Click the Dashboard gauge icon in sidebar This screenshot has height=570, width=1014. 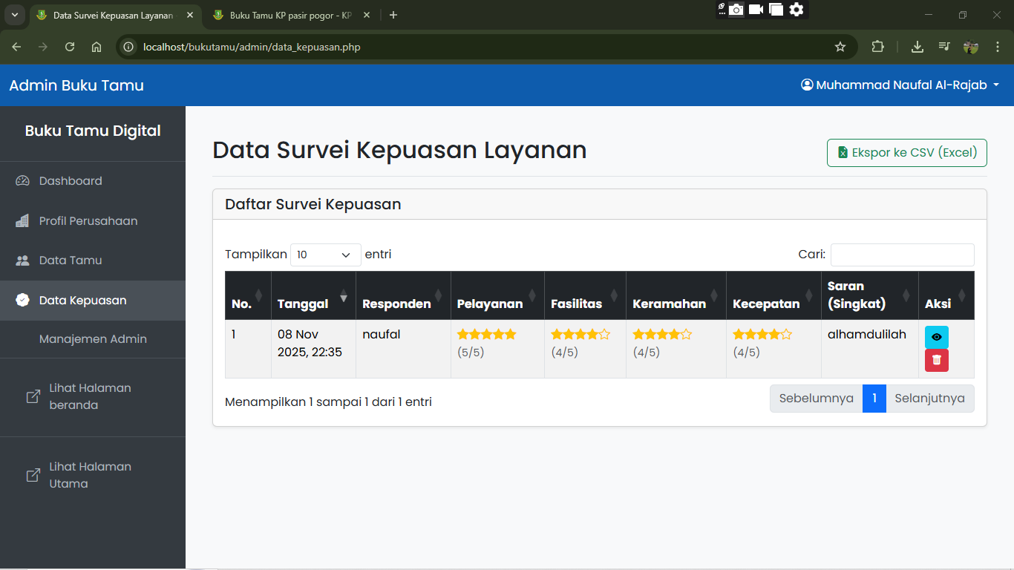point(22,181)
